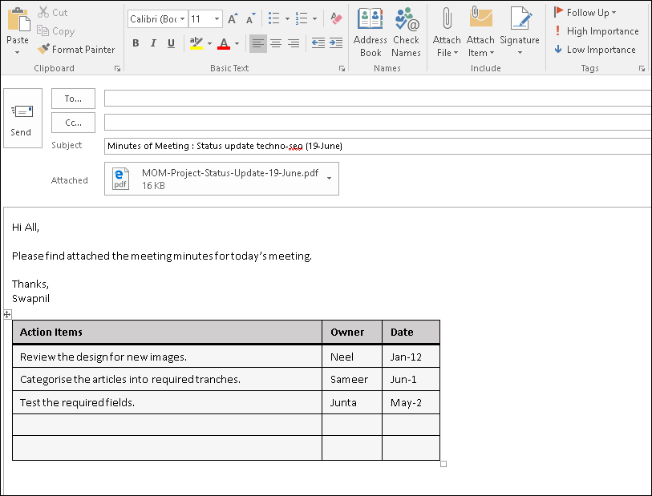Apply numbered list formatting

302,18
